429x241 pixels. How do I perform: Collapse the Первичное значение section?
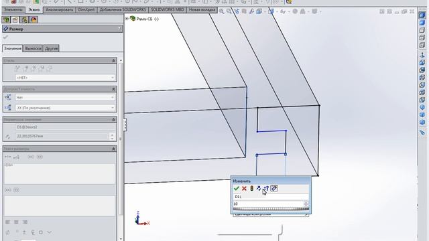point(113,120)
